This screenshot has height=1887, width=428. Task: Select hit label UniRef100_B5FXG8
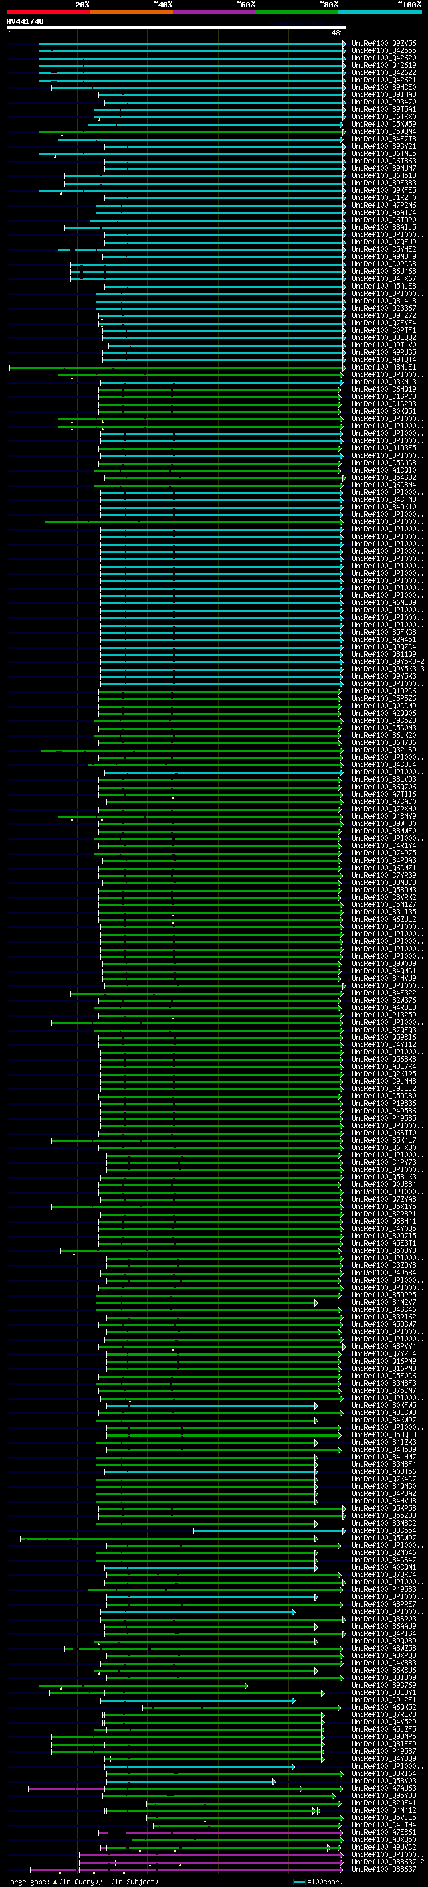[x=384, y=632]
